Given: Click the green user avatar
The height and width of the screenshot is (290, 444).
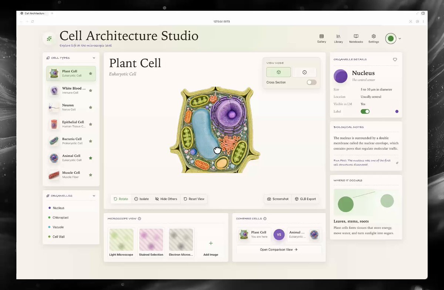Looking at the screenshot, I should tap(391, 39).
